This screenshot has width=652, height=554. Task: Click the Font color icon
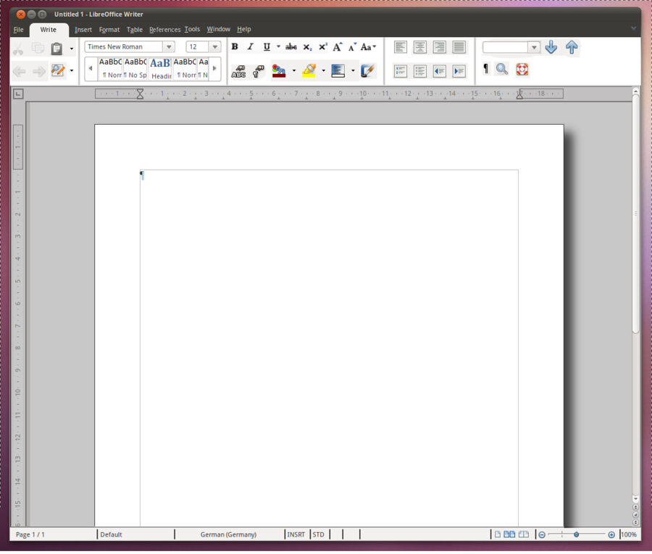click(x=279, y=71)
